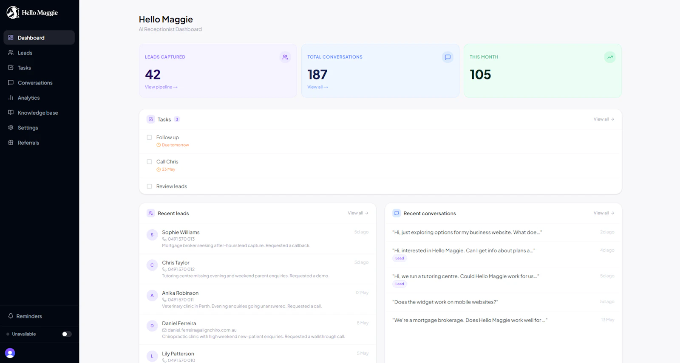680x363 pixels.
Task: Open the mortgage brokerage conversation
Action: 503,320
